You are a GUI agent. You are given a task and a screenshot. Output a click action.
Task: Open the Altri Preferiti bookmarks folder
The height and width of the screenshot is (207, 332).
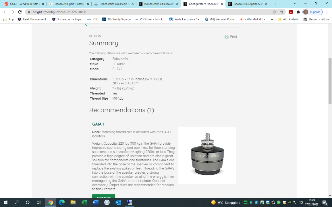click(x=288, y=19)
